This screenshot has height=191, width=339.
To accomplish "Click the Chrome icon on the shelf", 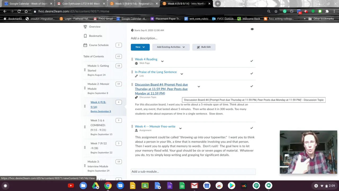I will (108, 186).
